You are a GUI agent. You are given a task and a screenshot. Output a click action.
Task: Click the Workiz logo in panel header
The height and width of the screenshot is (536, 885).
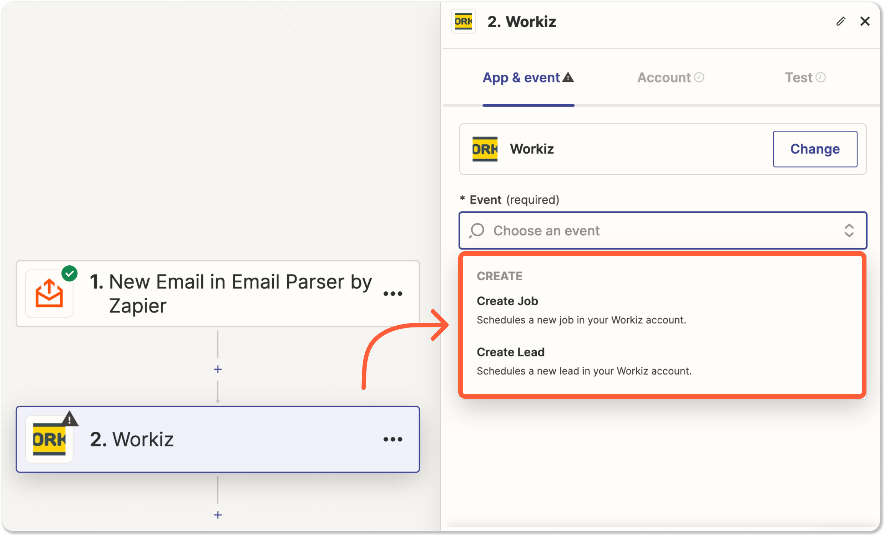tap(463, 21)
